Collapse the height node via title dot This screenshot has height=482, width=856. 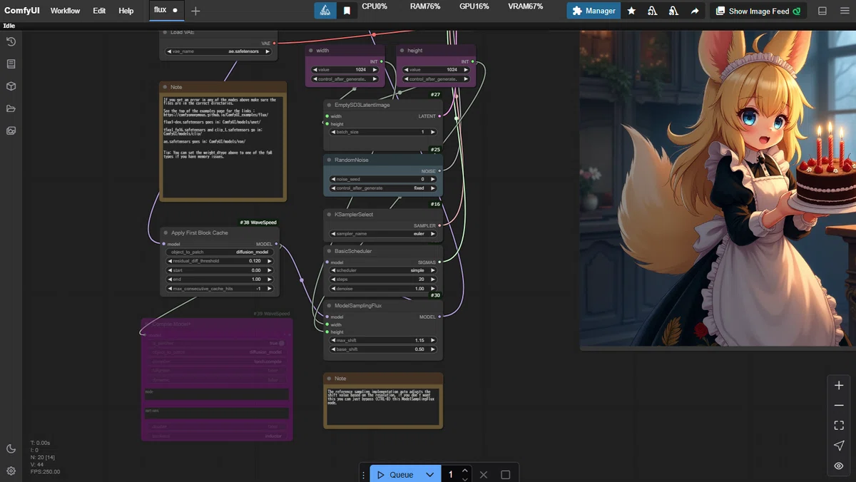pos(402,51)
